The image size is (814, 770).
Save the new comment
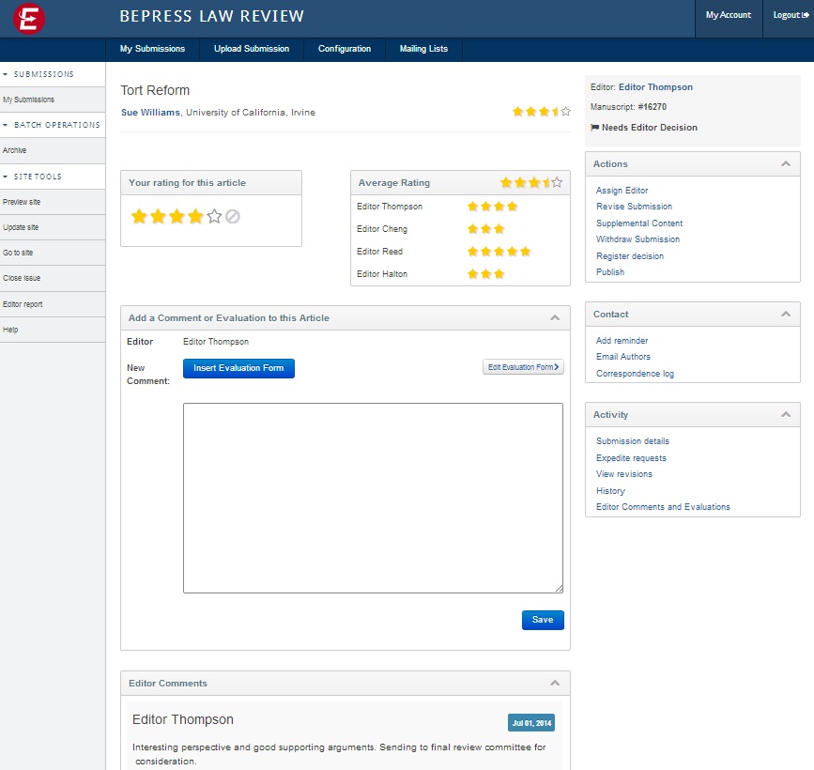(x=542, y=620)
